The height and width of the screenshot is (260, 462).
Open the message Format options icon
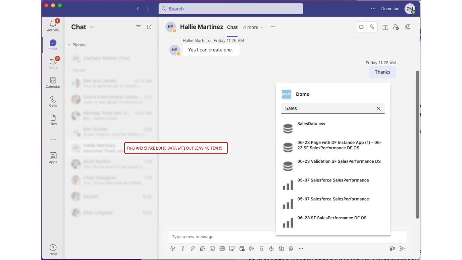tap(173, 248)
